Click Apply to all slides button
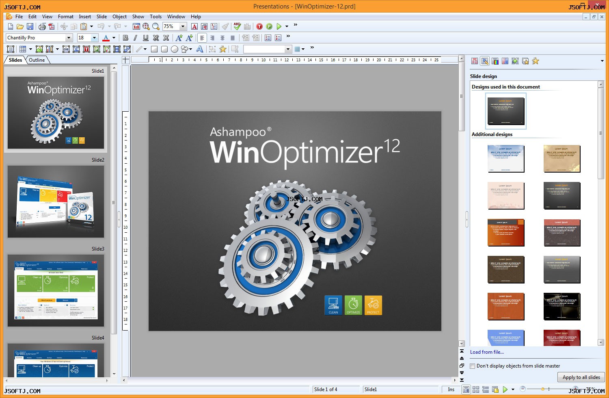Image resolution: width=609 pixels, height=398 pixels. (581, 377)
